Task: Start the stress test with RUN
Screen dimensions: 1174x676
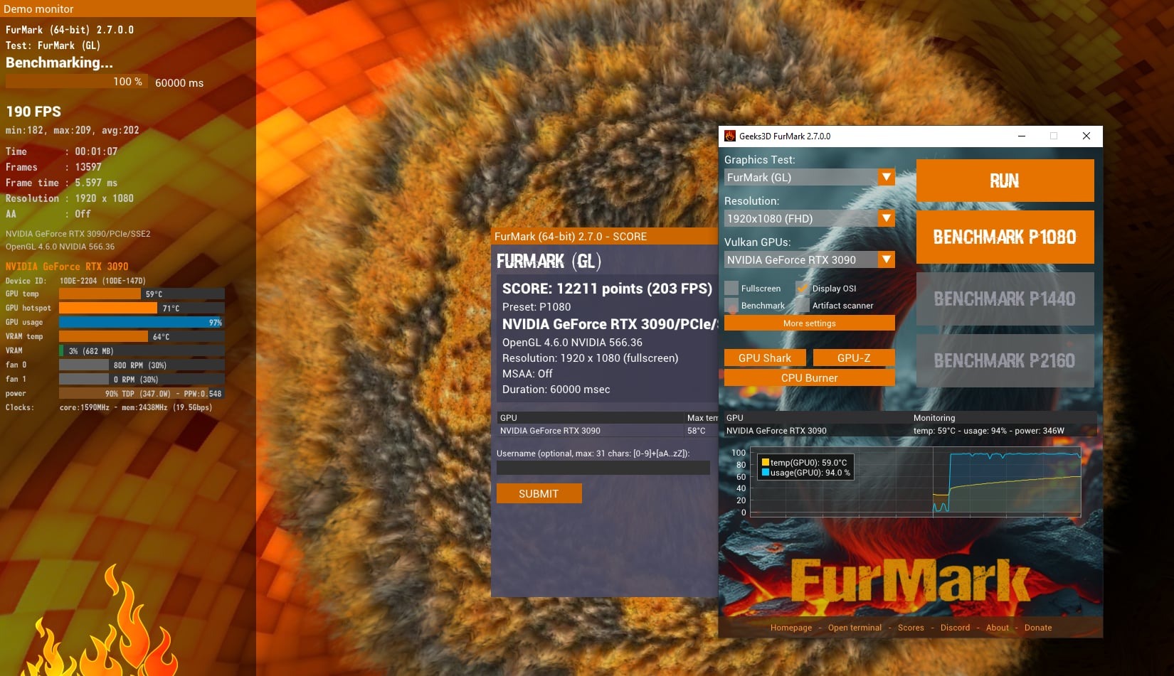Action: coord(1005,181)
